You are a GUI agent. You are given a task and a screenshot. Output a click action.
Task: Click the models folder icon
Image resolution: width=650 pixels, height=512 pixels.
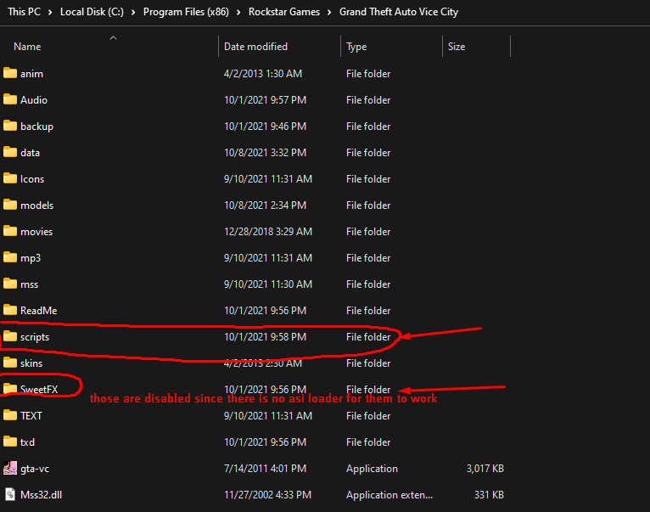pos(10,205)
